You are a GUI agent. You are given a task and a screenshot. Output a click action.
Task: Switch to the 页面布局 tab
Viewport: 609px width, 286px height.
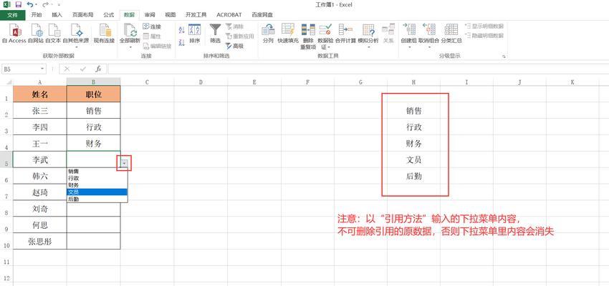point(82,15)
